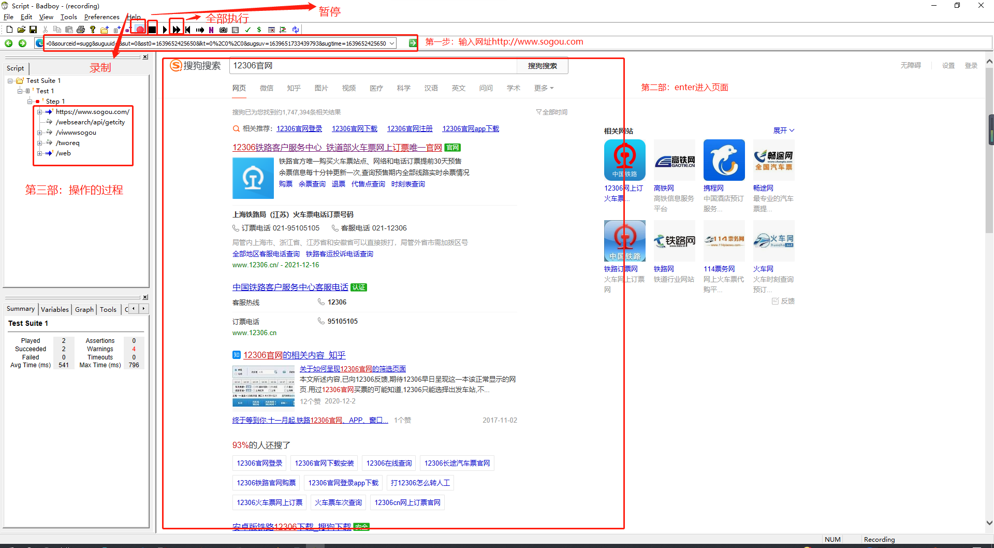Image resolution: width=994 pixels, height=548 pixels.
Task: Click the green Go arrow beside URL
Action: [413, 43]
